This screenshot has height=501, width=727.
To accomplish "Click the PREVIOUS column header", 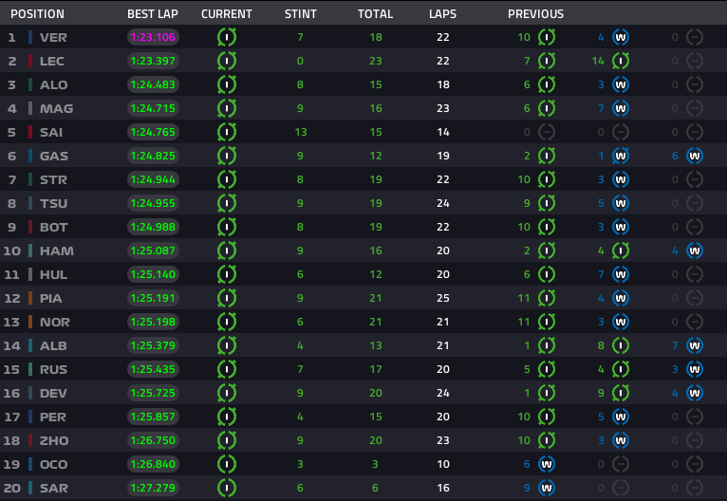I will pyautogui.click(x=535, y=14).
